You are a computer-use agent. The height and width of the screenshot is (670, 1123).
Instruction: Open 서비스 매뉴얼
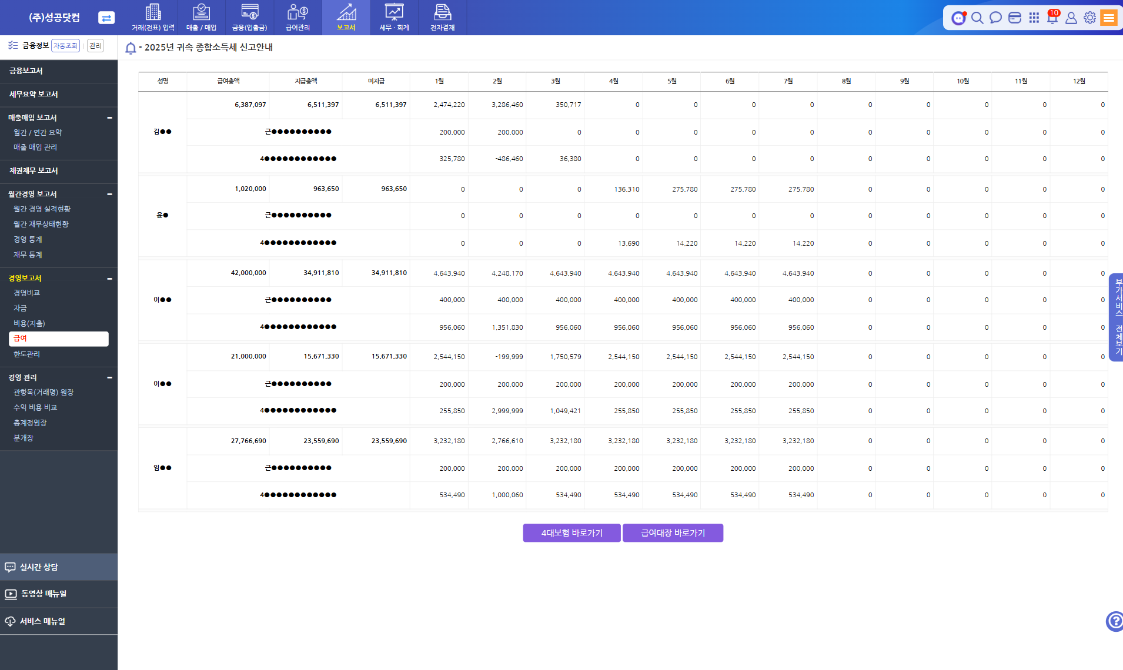tap(59, 621)
